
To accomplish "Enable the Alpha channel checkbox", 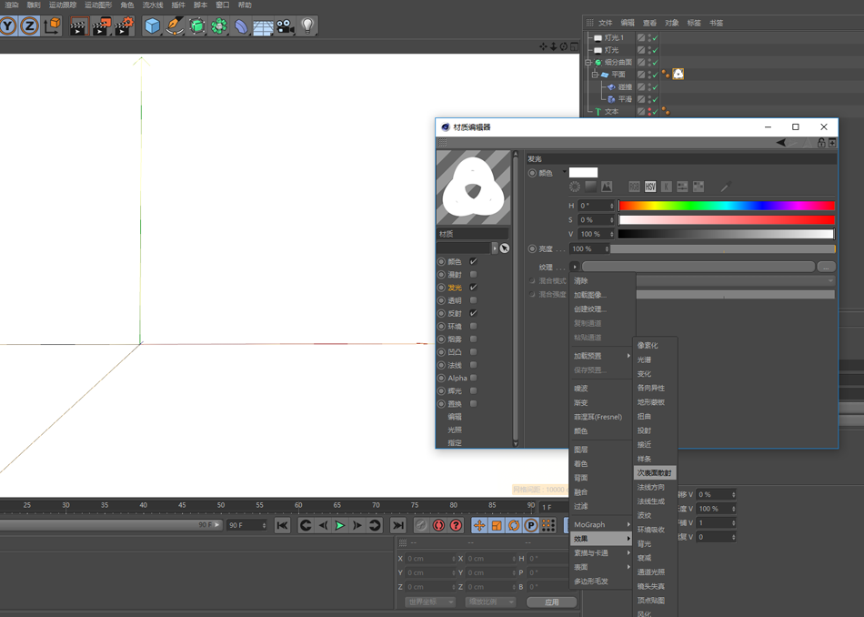I will click(473, 378).
